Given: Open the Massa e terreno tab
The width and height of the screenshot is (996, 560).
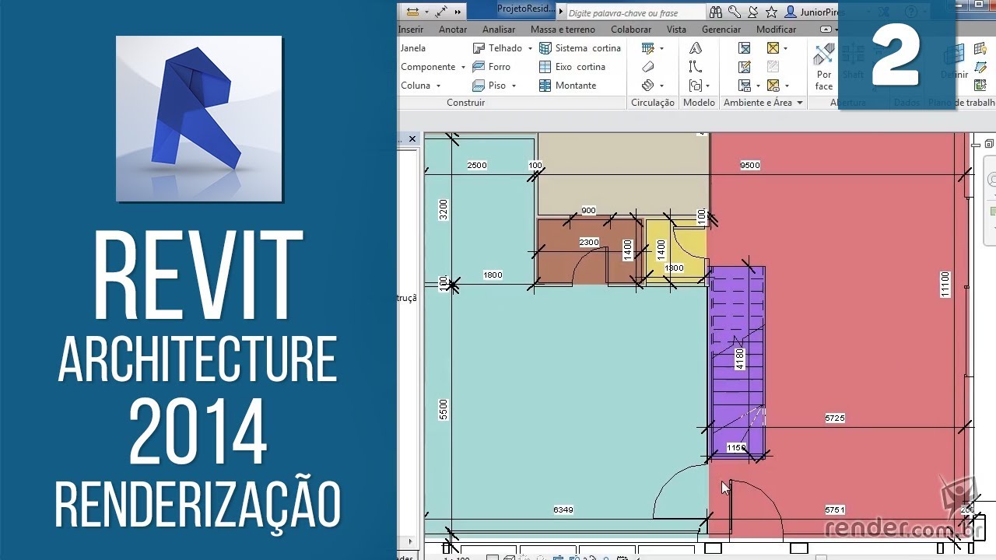Looking at the screenshot, I should click(563, 30).
